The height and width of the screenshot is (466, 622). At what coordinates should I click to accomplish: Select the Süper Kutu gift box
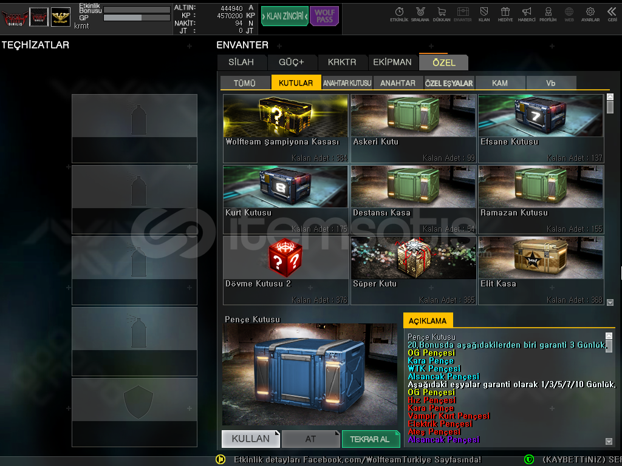[x=413, y=271]
